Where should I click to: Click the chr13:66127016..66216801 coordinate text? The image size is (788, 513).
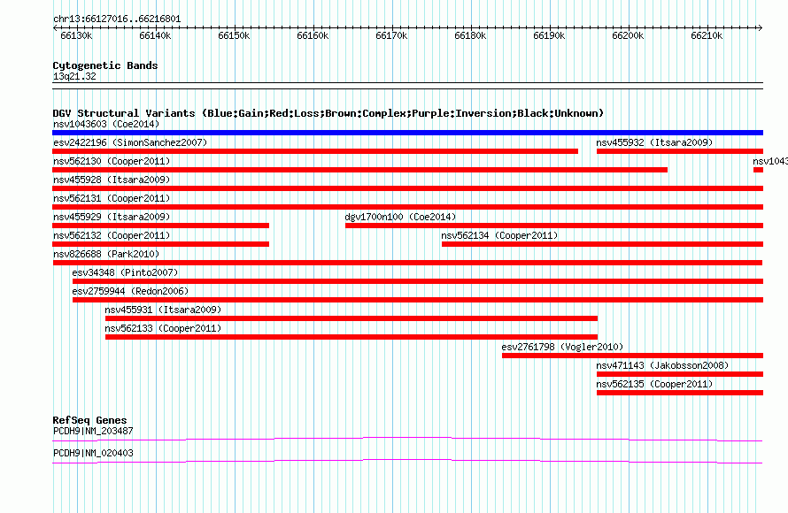117,19
